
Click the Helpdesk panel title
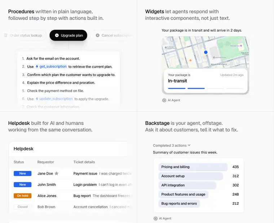point(23,149)
